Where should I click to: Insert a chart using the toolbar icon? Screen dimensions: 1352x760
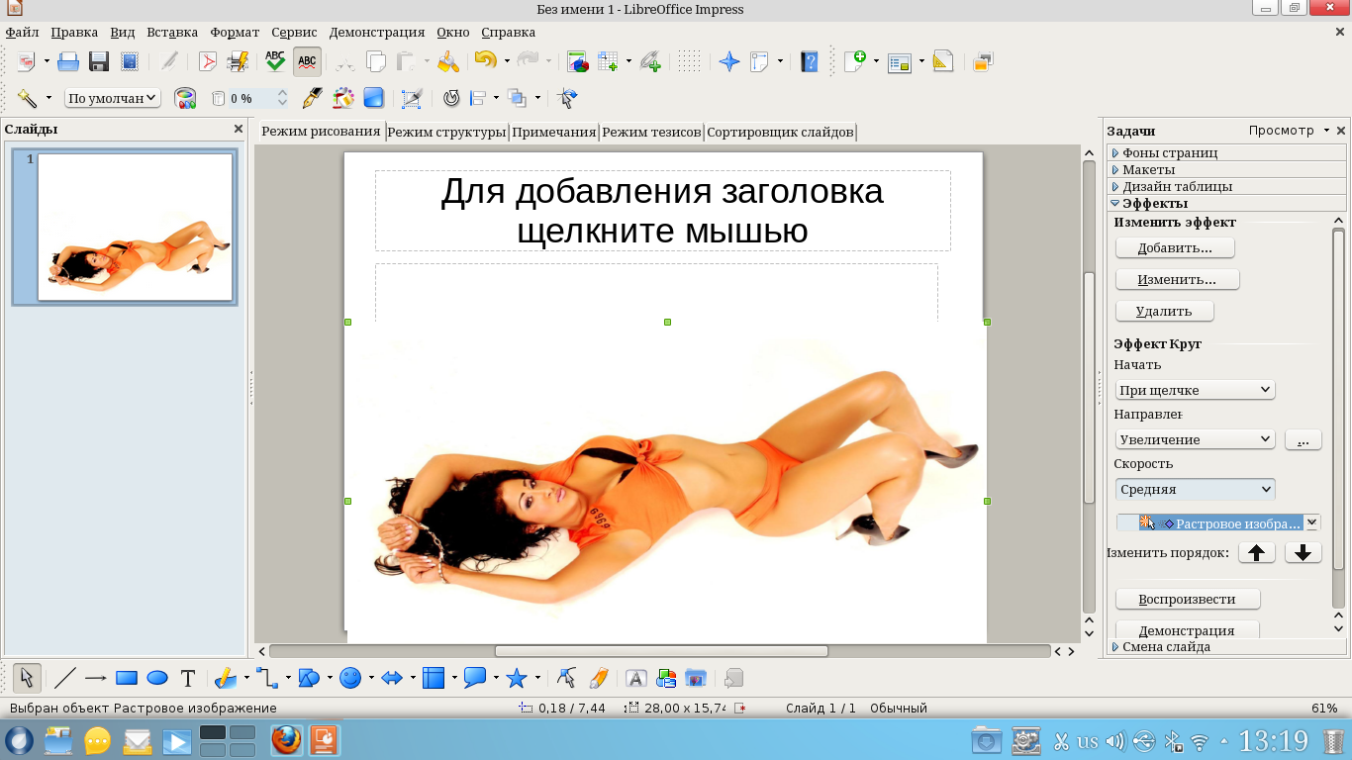[x=577, y=61]
